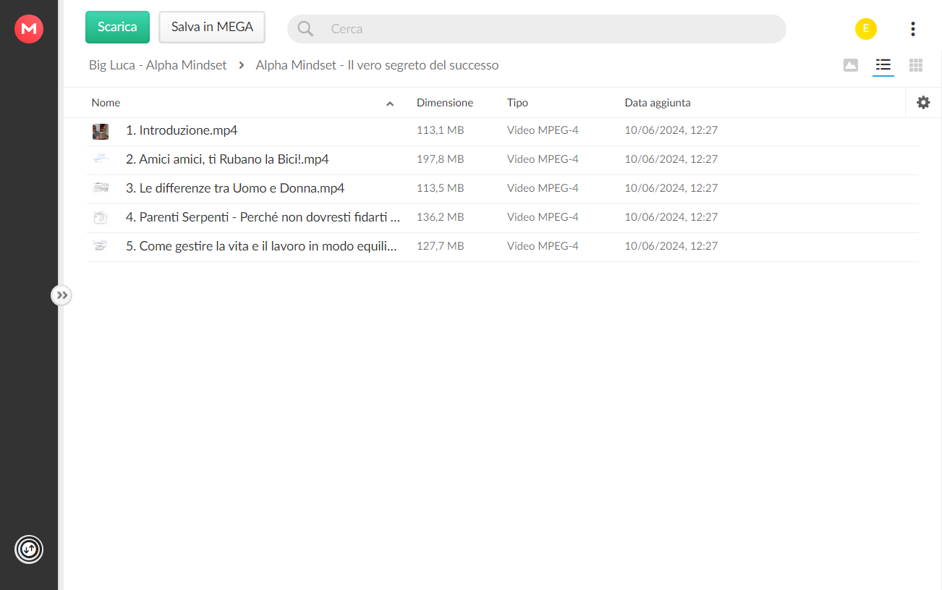This screenshot has height=590, width=942.
Task: Sort by Data aggiunta column header
Action: pos(658,103)
